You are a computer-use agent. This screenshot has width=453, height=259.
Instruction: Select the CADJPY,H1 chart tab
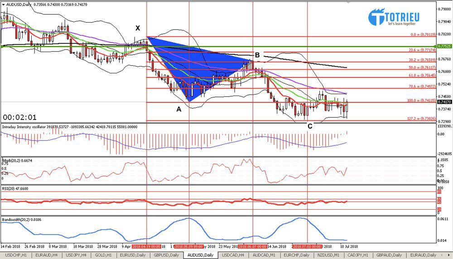point(358,255)
